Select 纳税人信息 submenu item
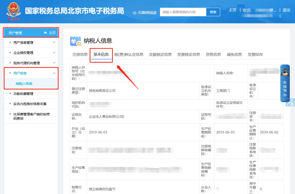Screen dimensions: 295x194 point(24,84)
